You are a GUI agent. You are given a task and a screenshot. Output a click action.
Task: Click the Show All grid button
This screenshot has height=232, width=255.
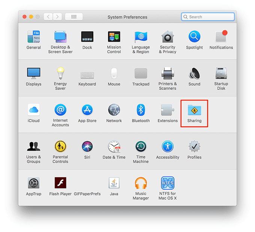click(x=74, y=16)
